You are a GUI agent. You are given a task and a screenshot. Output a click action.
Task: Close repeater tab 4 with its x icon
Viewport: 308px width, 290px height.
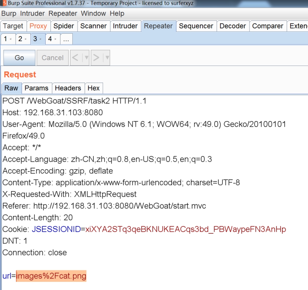click(55, 39)
